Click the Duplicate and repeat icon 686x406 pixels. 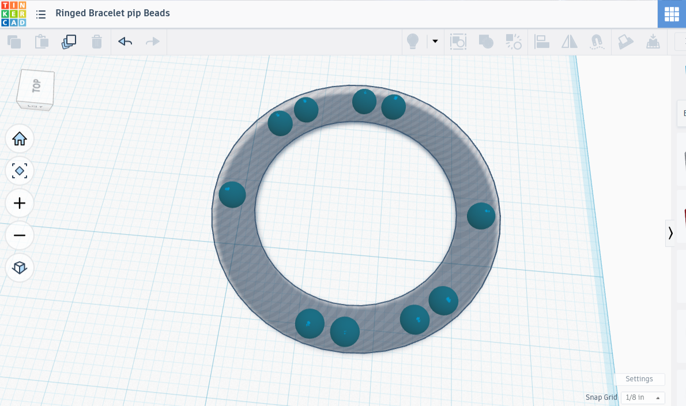click(69, 42)
